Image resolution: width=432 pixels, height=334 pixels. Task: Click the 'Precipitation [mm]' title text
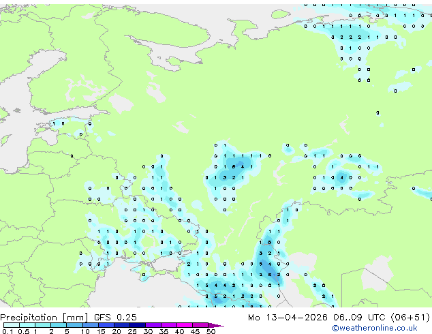click(44, 318)
